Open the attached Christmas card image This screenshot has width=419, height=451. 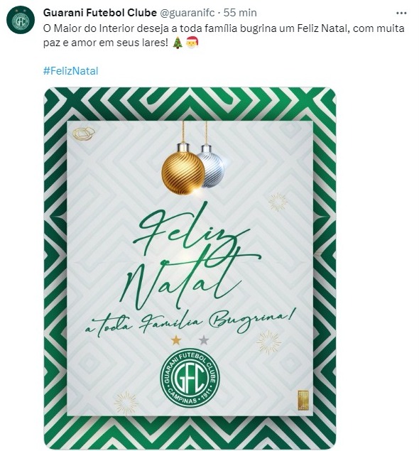click(x=190, y=268)
